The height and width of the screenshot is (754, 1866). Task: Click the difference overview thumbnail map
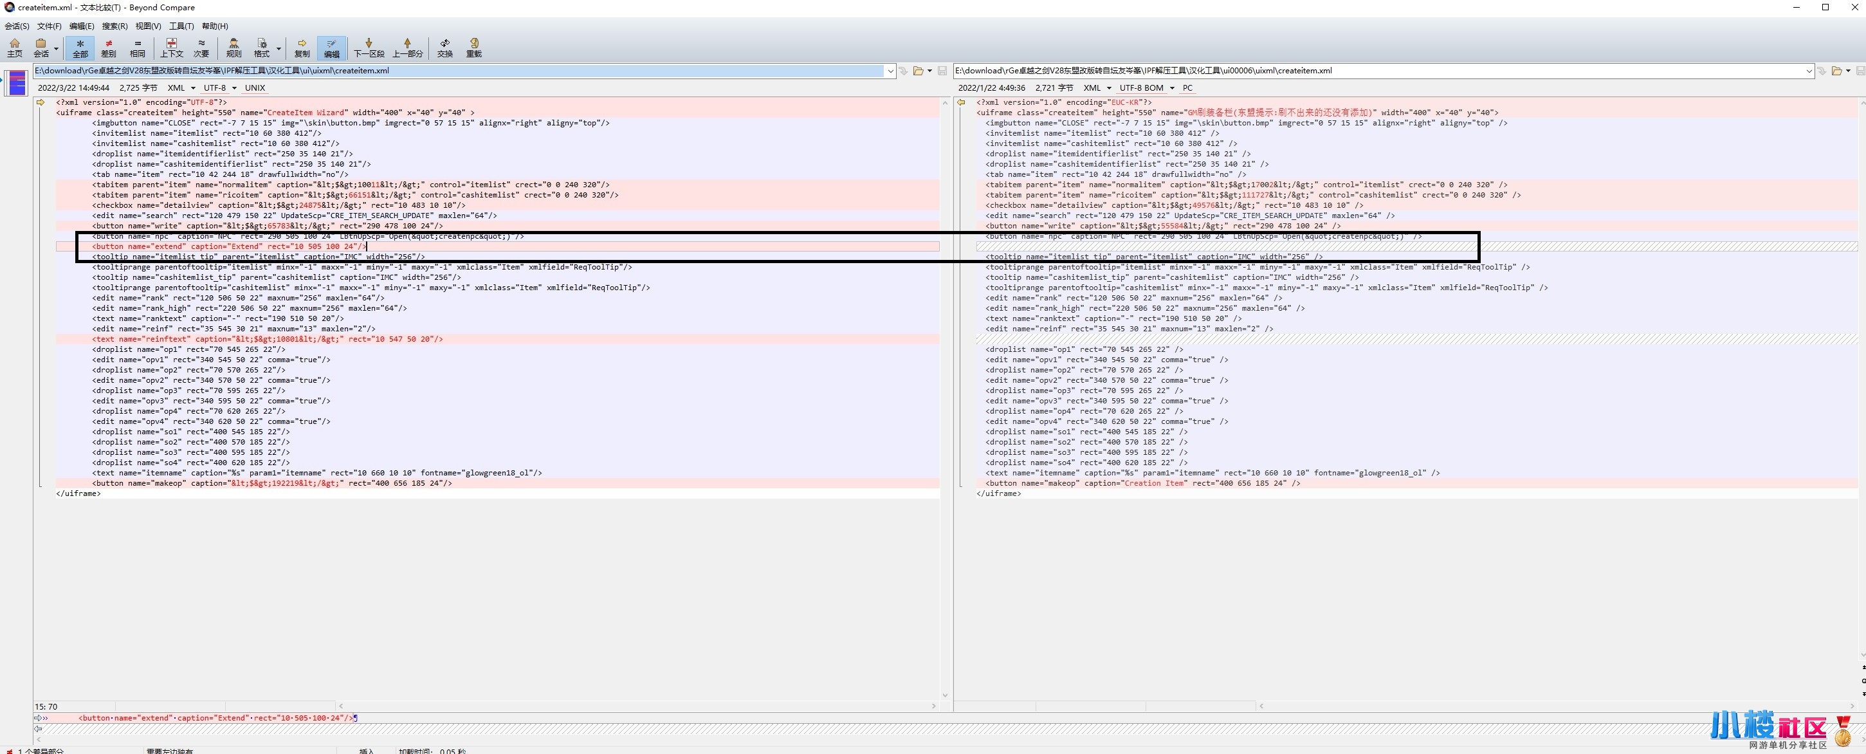[x=17, y=82]
